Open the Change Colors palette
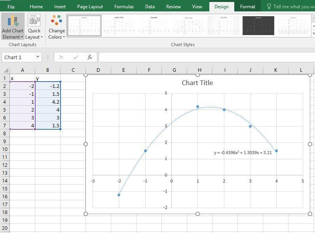 (x=57, y=27)
